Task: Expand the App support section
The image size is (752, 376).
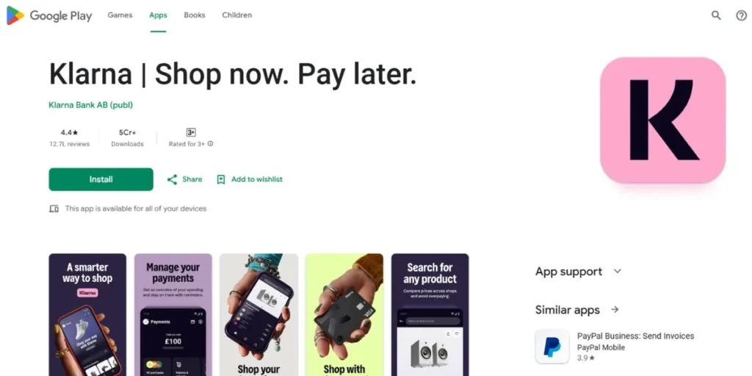Action: (618, 272)
